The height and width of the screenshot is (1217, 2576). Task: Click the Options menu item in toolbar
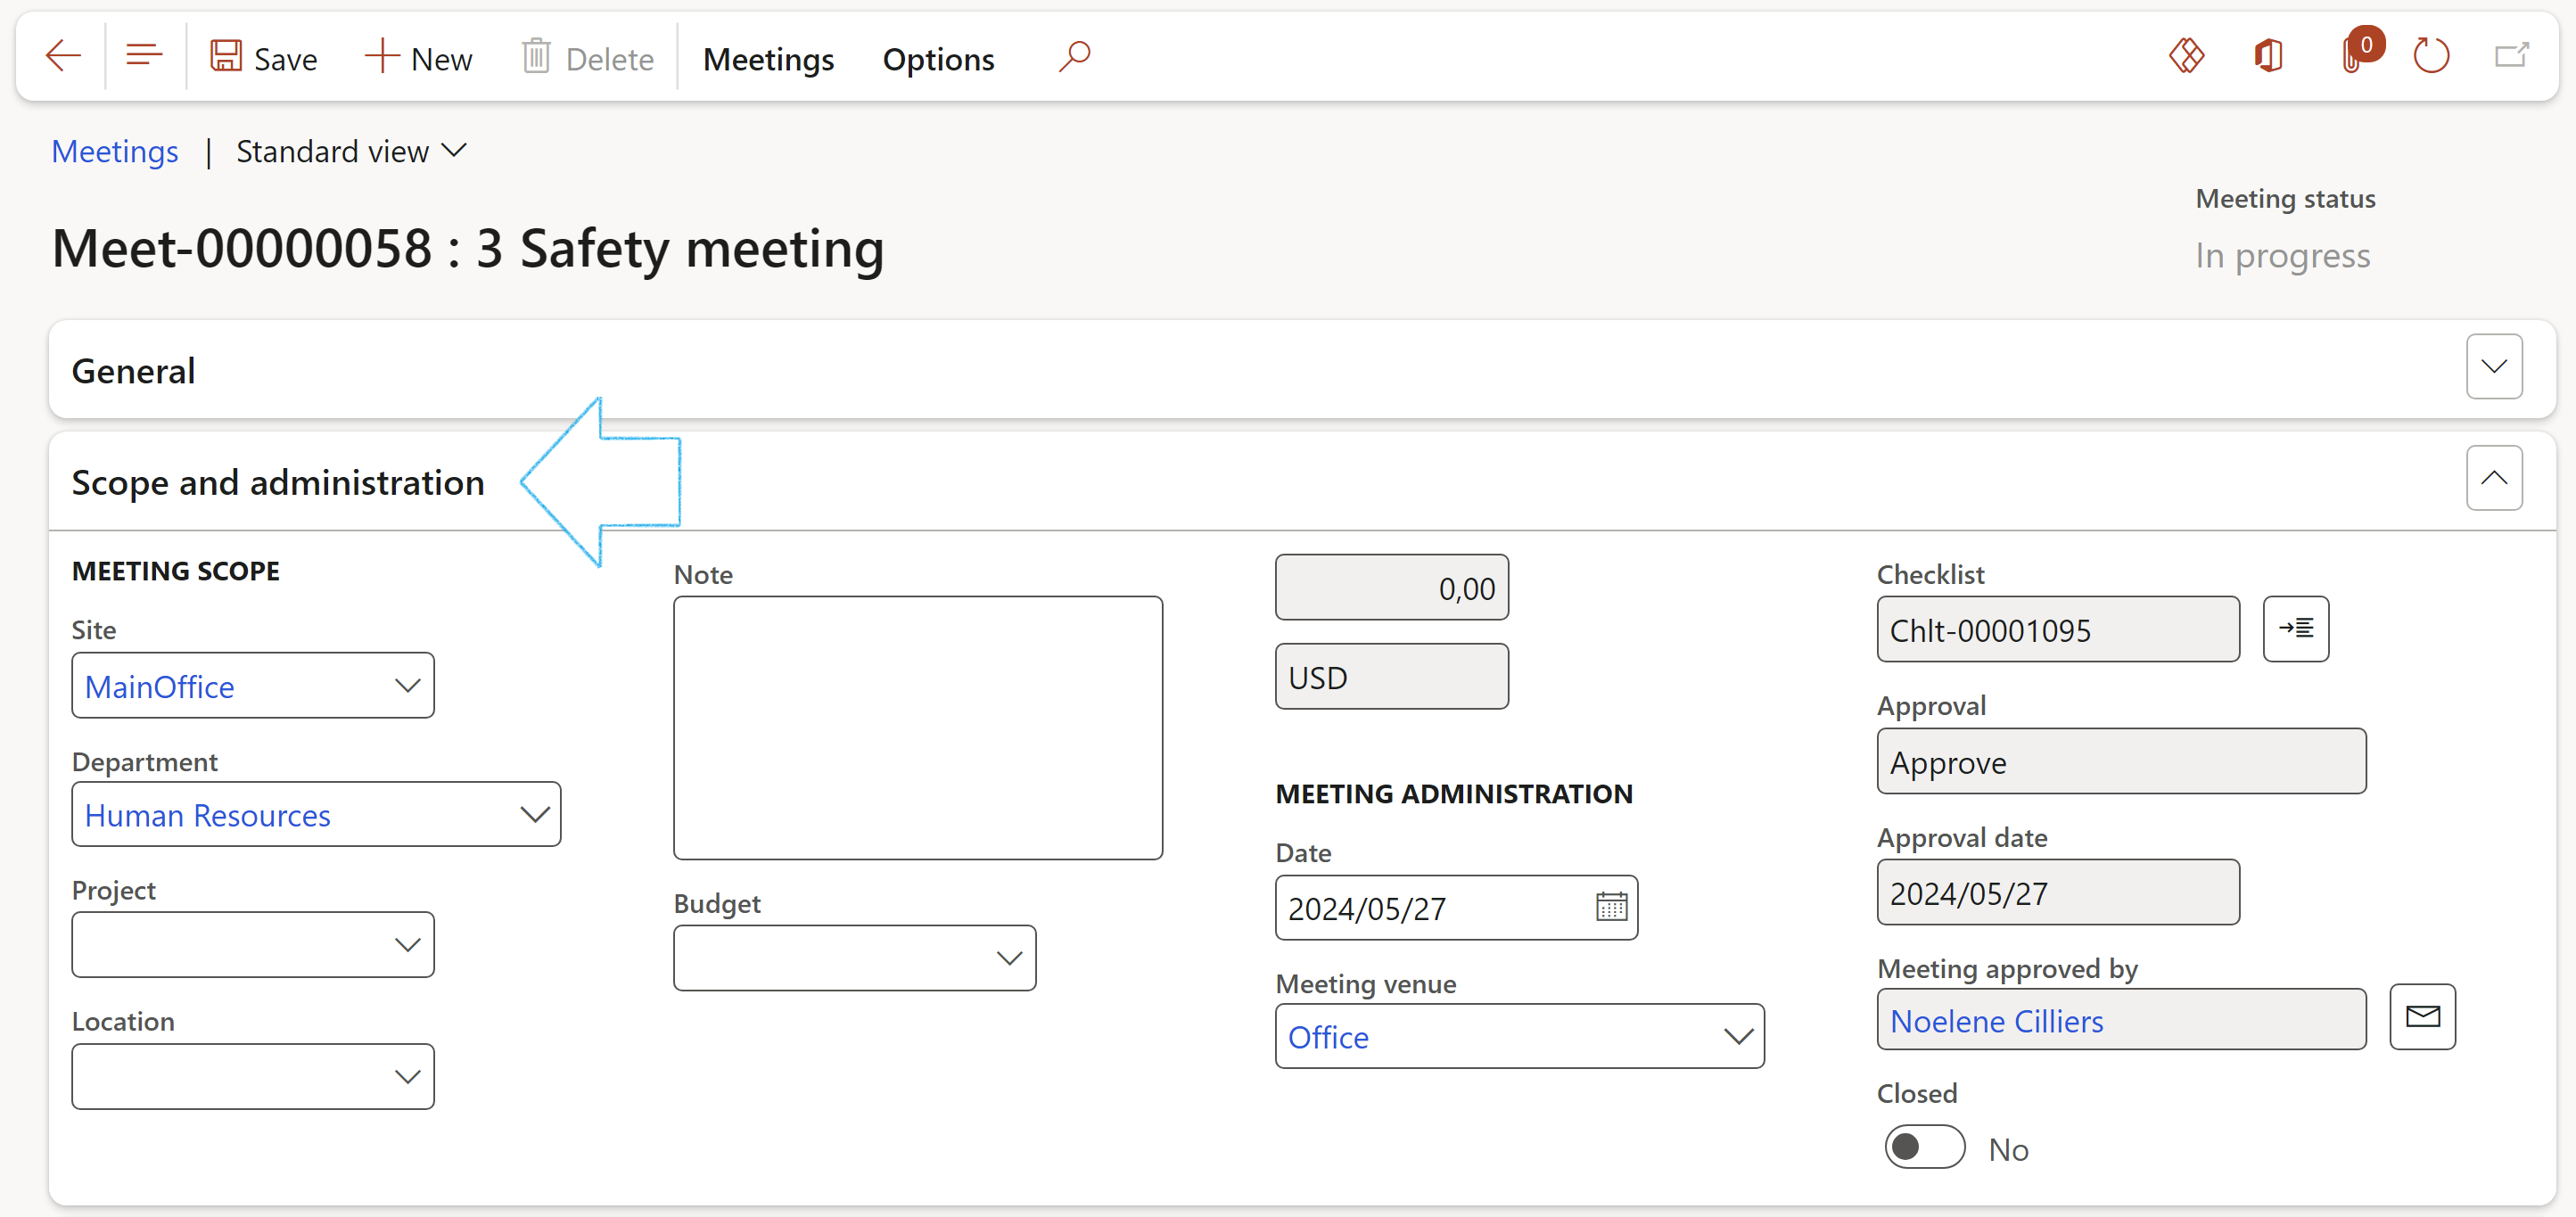coord(936,57)
